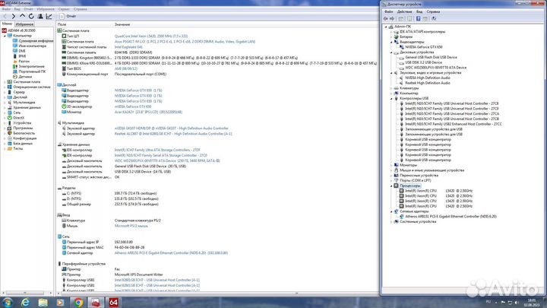Collapse the Контроллеры USB node
Screen dimensions: 547x308
point(391,98)
